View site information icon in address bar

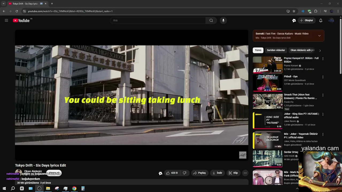coord(24,11)
